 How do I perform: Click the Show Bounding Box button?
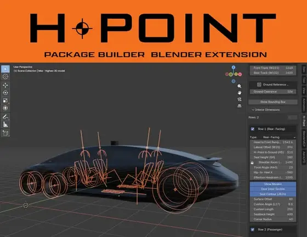tap(273, 102)
